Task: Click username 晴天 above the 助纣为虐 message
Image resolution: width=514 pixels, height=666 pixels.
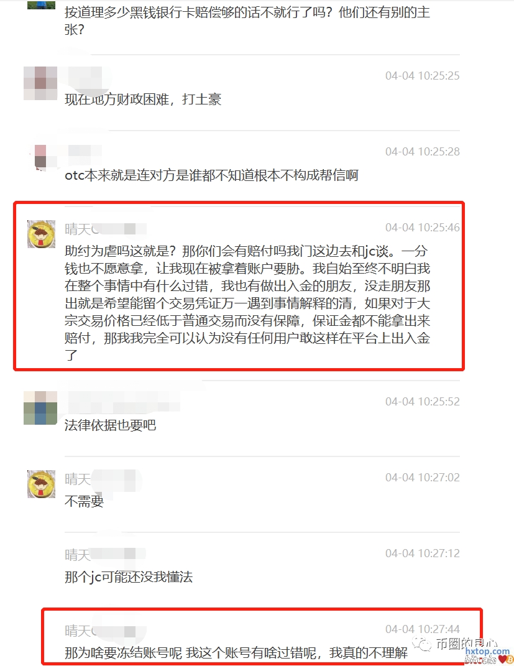Action: pyautogui.click(x=78, y=229)
